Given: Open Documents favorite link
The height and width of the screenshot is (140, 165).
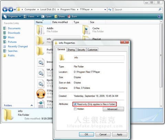Looking at the screenshot, I should click(x=14, y=28).
